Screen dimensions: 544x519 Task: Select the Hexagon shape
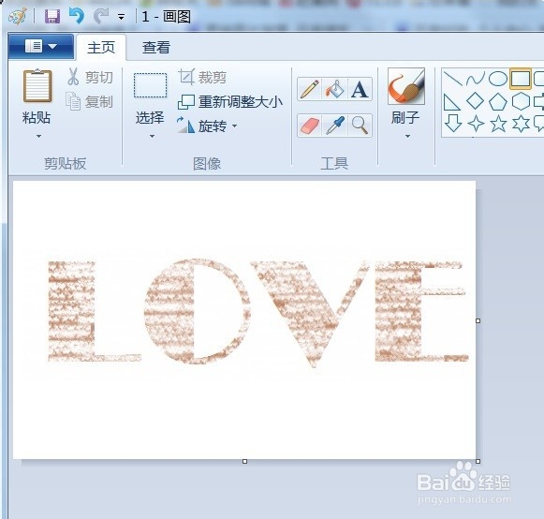pos(521,102)
